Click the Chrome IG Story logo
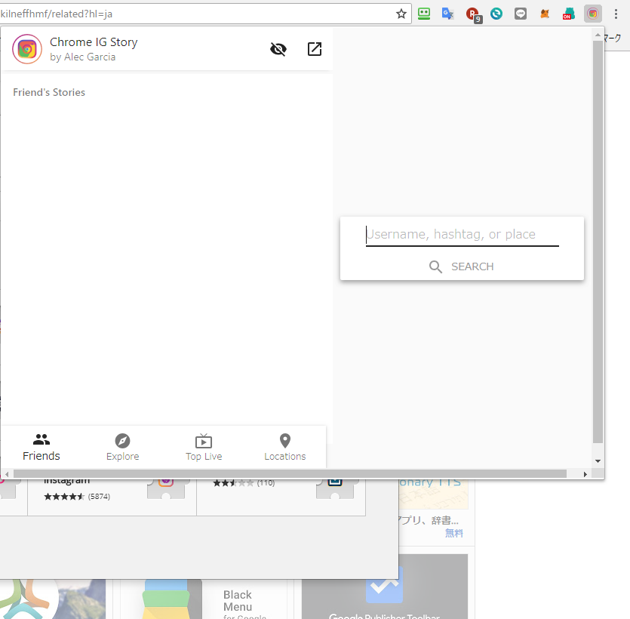630x619 pixels. click(27, 49)
